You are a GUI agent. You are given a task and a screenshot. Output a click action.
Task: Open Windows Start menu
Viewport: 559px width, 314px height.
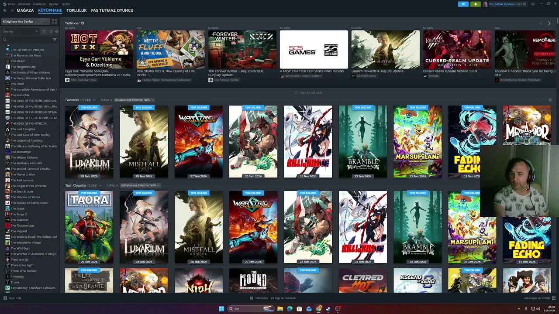pyautogui.click(x=221, y=309)
